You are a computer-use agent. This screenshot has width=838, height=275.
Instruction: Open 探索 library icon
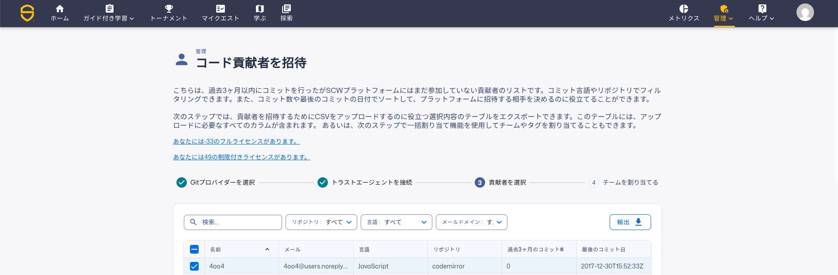286,9
